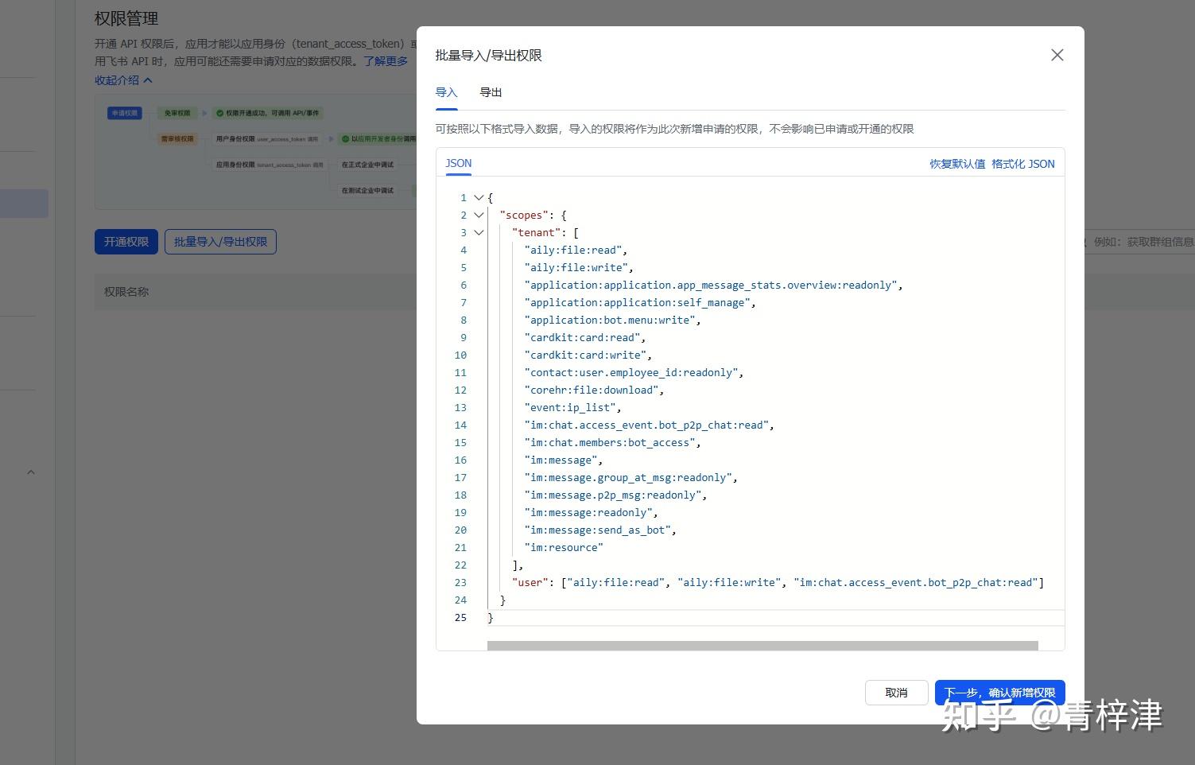
Task: Collapse the 收起介绍 section
Action: [x=123, y=80]
